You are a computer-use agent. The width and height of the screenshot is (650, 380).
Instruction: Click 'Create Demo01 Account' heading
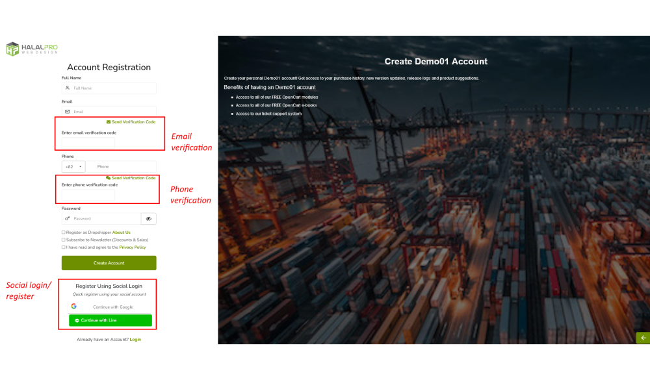click(435, 61)
